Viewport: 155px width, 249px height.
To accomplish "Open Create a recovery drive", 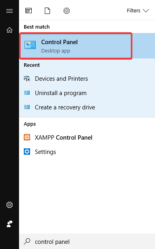I will pyautogui.click(x=87, y=107).
